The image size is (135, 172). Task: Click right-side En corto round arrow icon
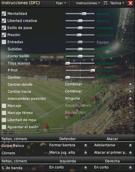click(x=130, y=167)
